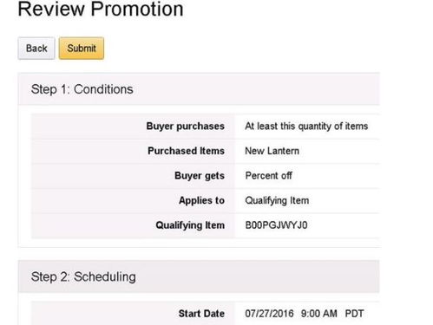Viewport: 433px width, 325px height.
Task: Click the Purchased Items label
Action: [x=186, y=151]
